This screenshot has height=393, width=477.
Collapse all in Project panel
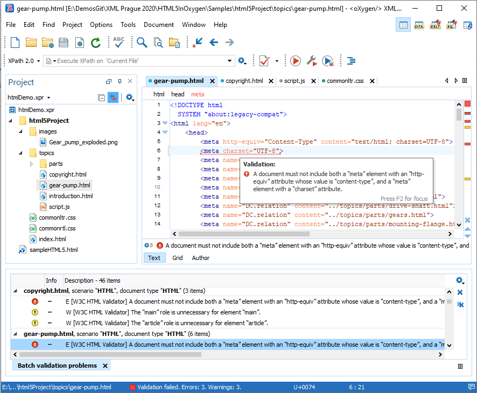tap(102, 97)
